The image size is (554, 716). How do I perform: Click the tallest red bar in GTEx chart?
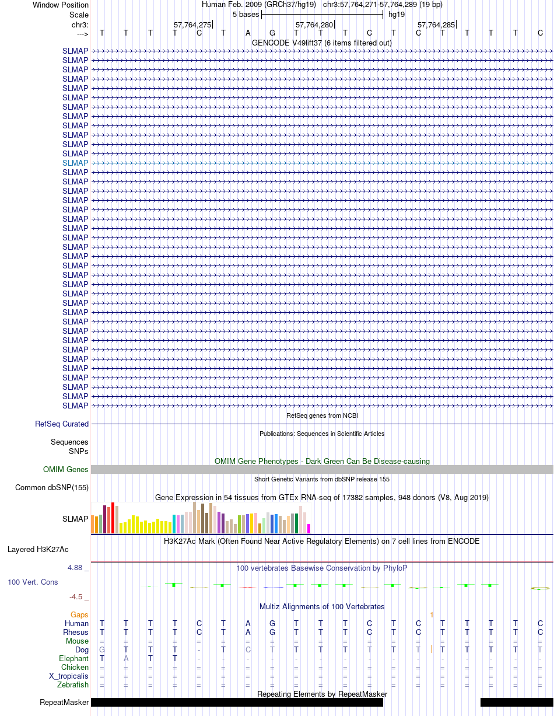click(x=113, y=518)
